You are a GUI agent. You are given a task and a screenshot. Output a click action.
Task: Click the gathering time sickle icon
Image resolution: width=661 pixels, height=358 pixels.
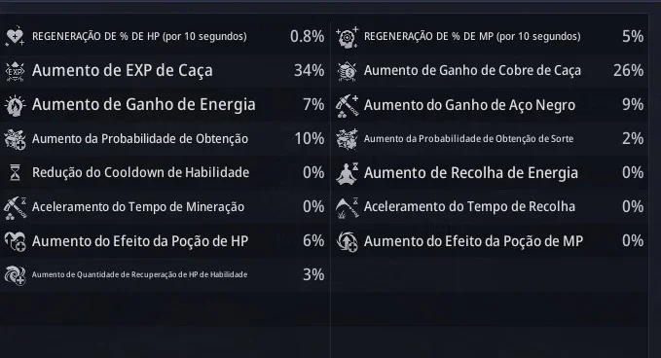coord(347,207)
